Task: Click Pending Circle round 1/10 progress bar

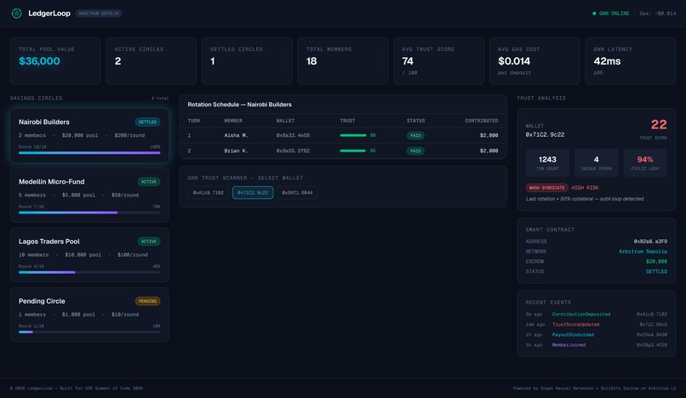Action: (x=89, y=332)
